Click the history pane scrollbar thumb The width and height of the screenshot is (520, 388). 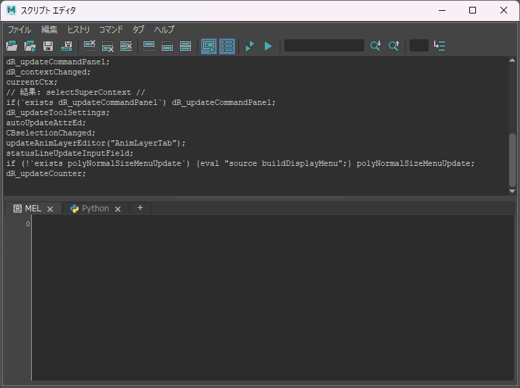point(513,160)
